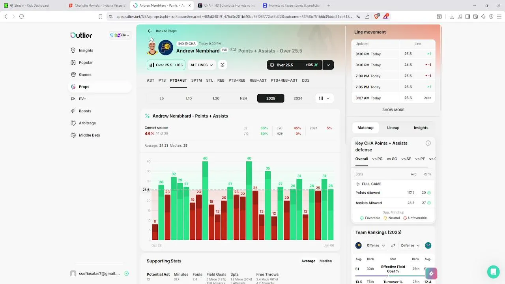
Task: Select L20 game range
Action: 216,98
